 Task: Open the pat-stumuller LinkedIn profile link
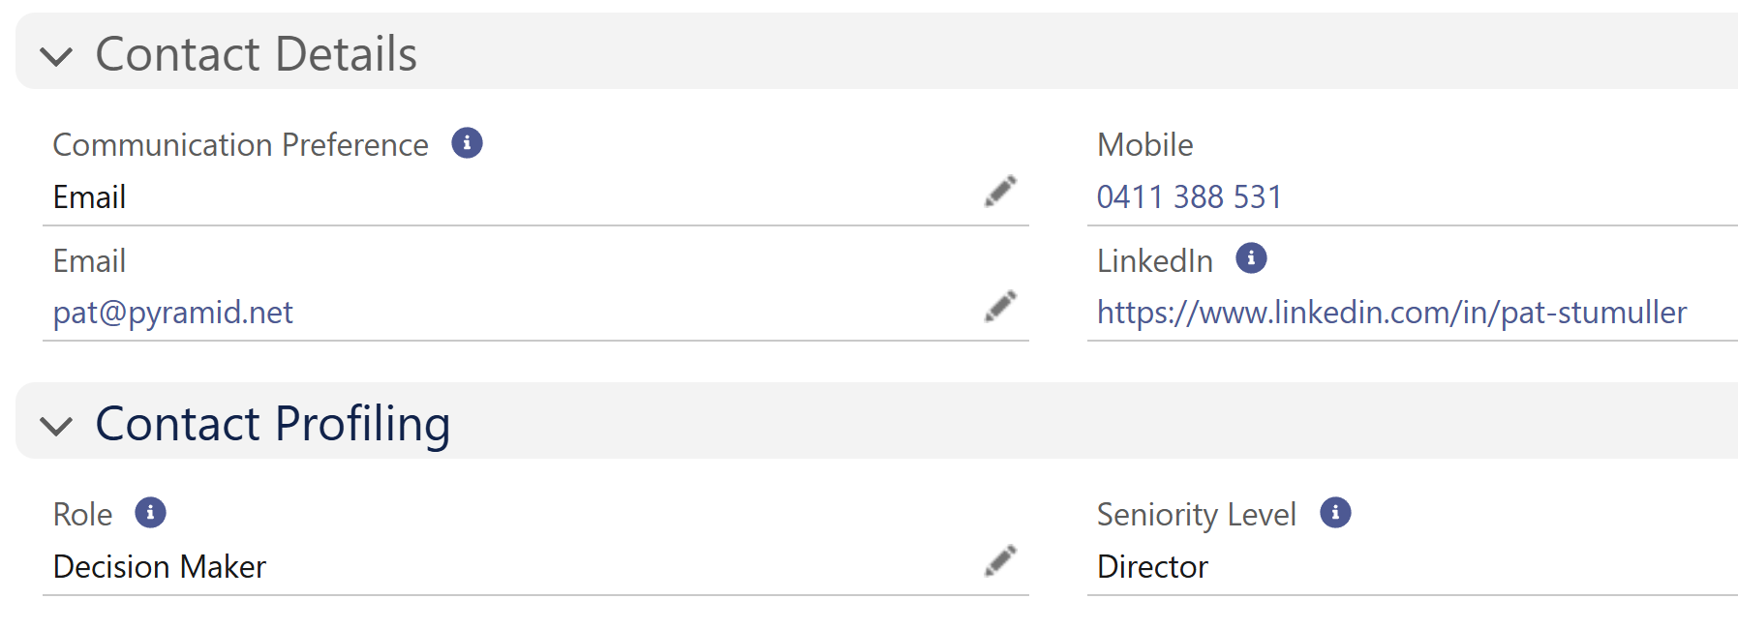[x=1390, y=313]
